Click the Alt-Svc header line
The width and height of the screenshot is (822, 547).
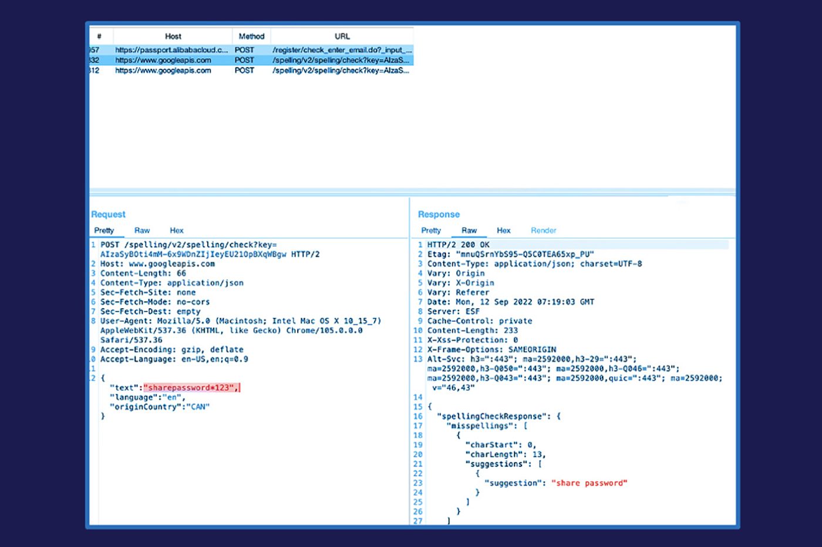(575, 373)
